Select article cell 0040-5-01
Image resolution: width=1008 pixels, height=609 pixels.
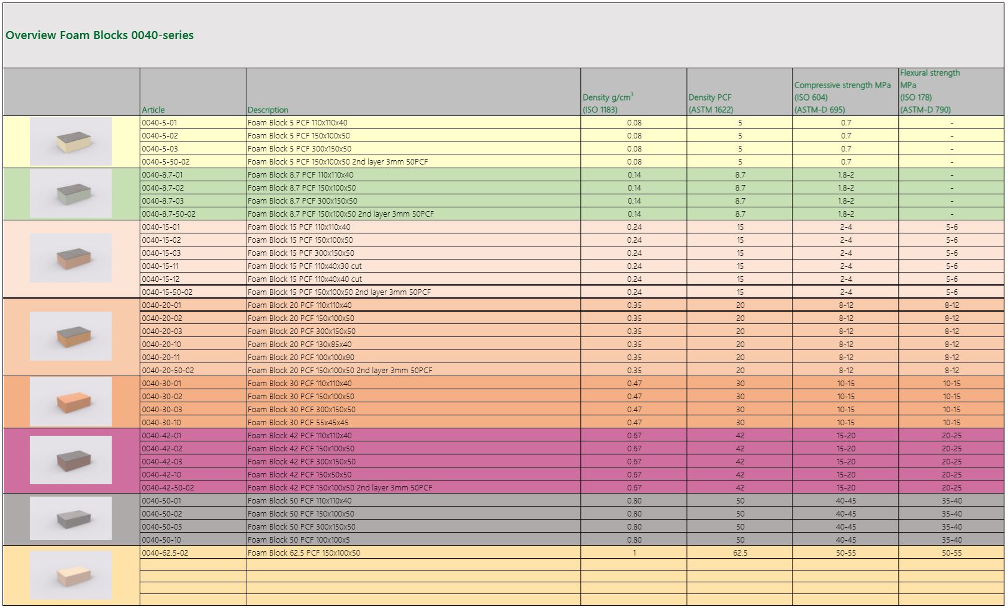pos(160,123)
